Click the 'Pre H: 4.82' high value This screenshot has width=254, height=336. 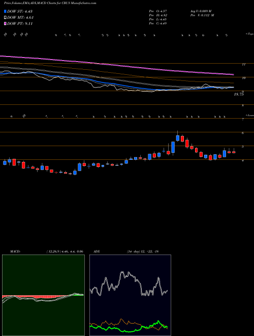click(158, 15)
